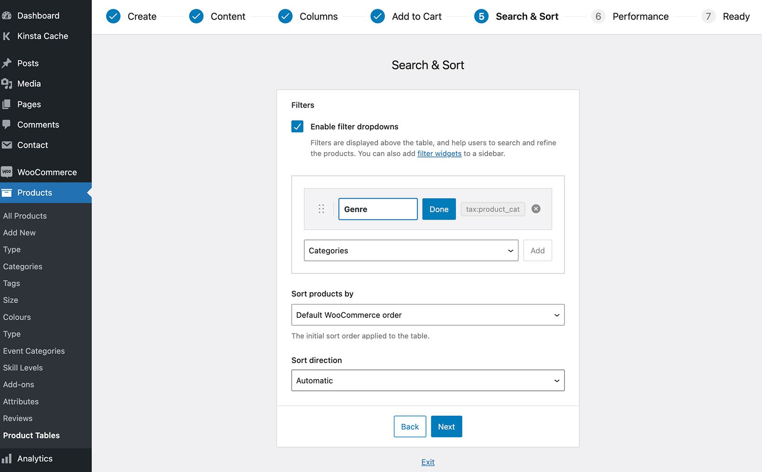The image size is (762, 472).
Task: Click the Next button
Action: pyautogui.click(x=446, y=426)
